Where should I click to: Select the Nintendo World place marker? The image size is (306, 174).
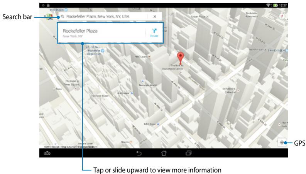coord(143,81)
